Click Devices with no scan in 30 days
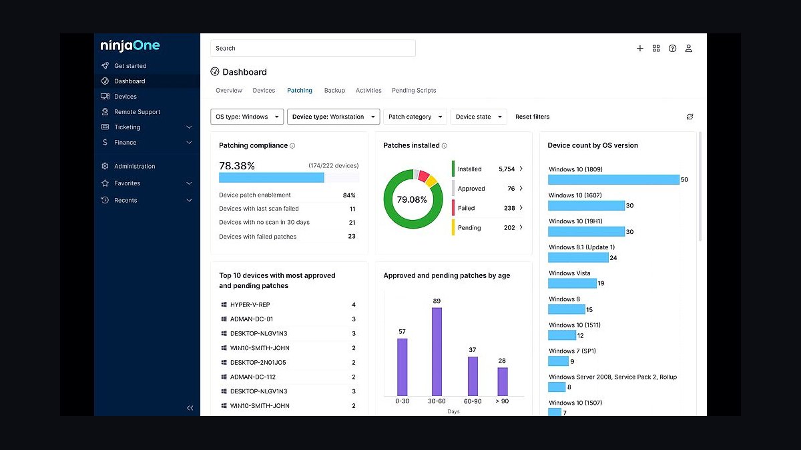This screenshot has width=801, height=450. [288, 223]
